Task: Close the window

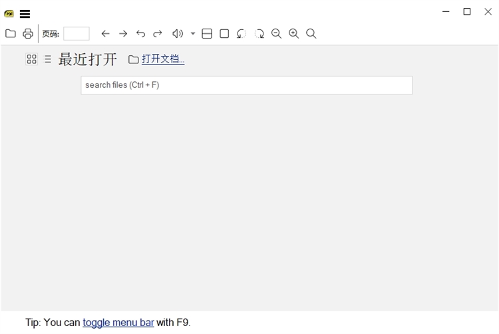Action: [488, 12]
